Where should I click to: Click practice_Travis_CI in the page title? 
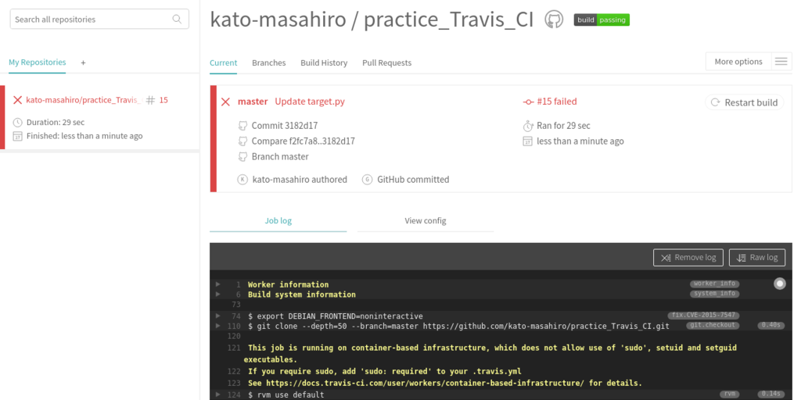point(448,20)
